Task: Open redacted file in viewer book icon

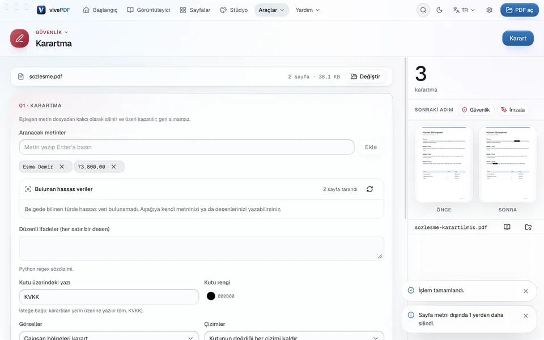Action: pos(507,227)
